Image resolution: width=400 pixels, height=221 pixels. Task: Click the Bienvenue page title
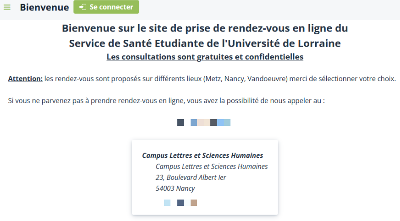(x=44, y=7)
